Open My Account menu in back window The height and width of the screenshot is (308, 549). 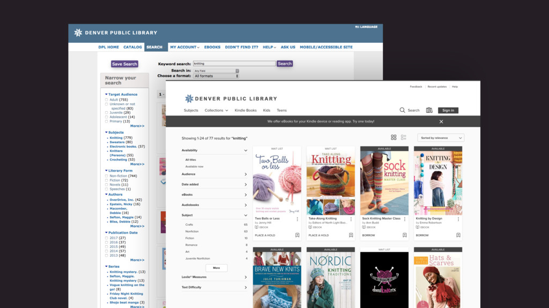184,47
